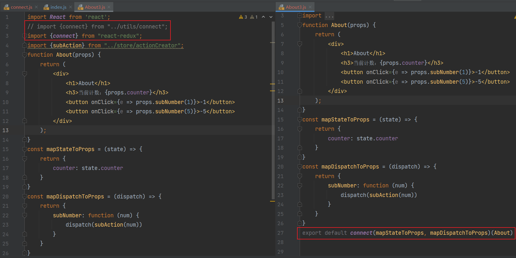Go to next highlighted problem arrow

tap(271, 17)
